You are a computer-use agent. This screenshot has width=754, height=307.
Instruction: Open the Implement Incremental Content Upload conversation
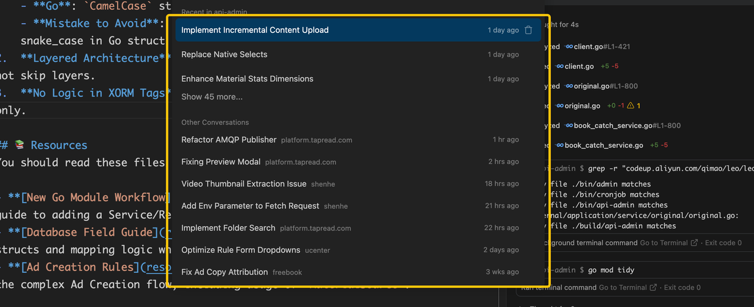(255, 30)
